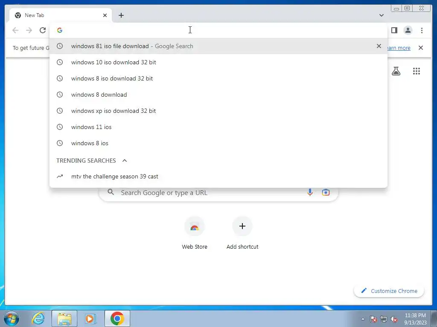Screen dimensions: 437x327
Task: Close the New Tab tab
Action: [105, 15]
